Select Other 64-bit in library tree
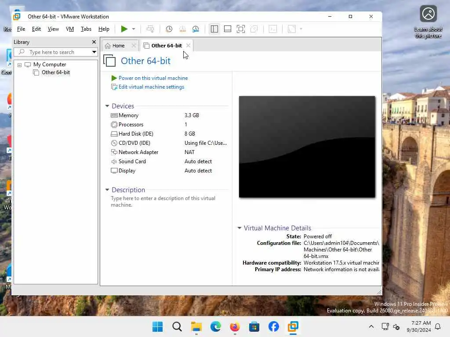Image resolution: width=450 pixels, height=337 pixels. 56,72
